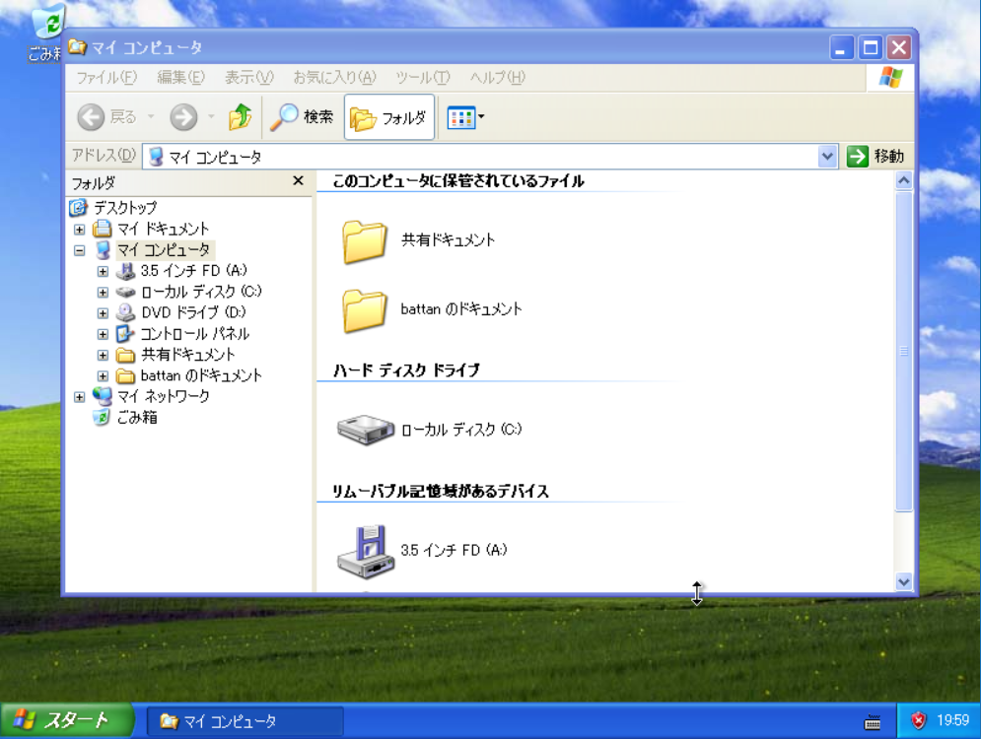Open the ヘルプ(H) menu
This screenshot has height=739, width=981.
click(497, 78)
